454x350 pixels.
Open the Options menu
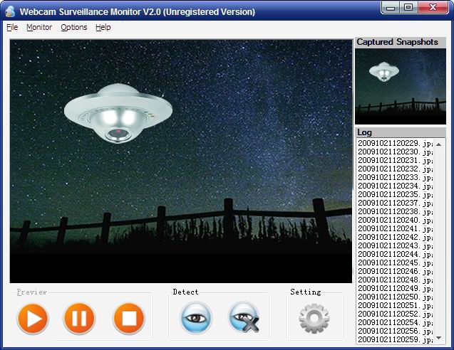73,27
